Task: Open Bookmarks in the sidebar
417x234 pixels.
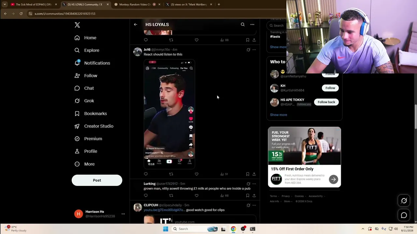Action: point(91,113)
